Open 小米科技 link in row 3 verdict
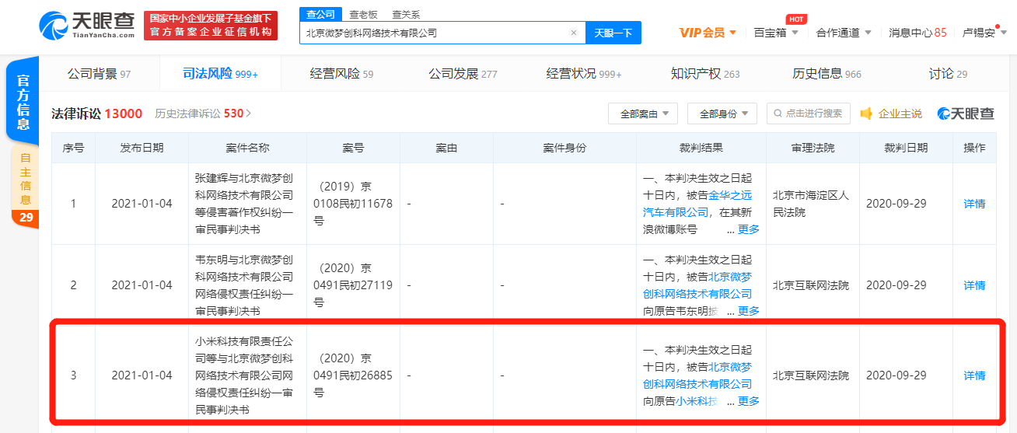 697,401
